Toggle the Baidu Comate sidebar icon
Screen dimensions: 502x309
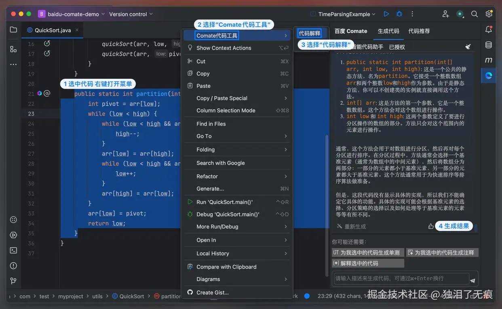(489, 75)
